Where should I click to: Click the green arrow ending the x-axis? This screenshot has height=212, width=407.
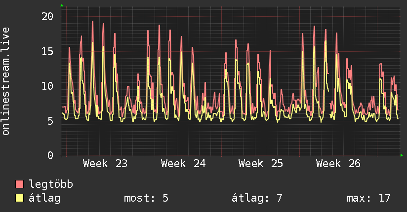402,155
